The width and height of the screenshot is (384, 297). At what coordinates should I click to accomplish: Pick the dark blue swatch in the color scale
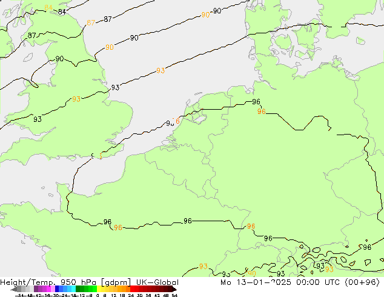click(57, 289)
